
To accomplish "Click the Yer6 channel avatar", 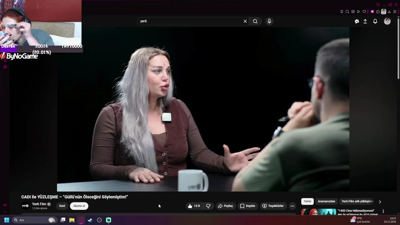I will (25, 206).
